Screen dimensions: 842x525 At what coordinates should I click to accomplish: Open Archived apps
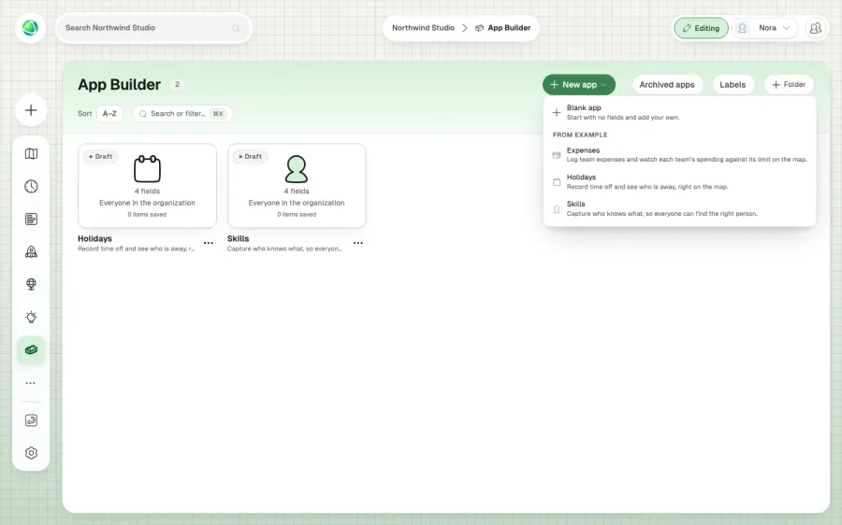point(667,84)
